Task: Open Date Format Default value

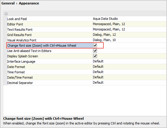Action: coord(130,67)
